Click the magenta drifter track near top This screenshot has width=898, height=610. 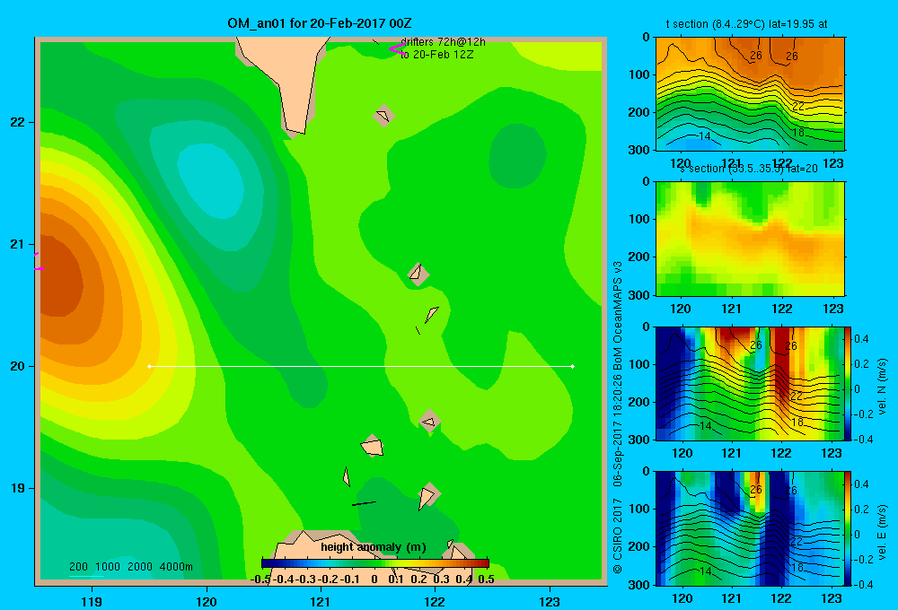(x=398, y=48)
